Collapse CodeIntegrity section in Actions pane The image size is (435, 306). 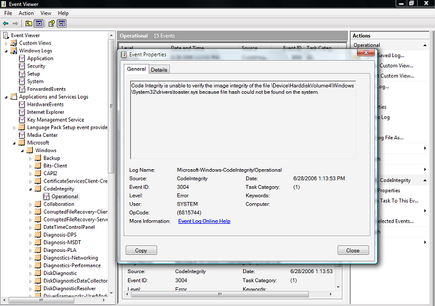point(425,180)
